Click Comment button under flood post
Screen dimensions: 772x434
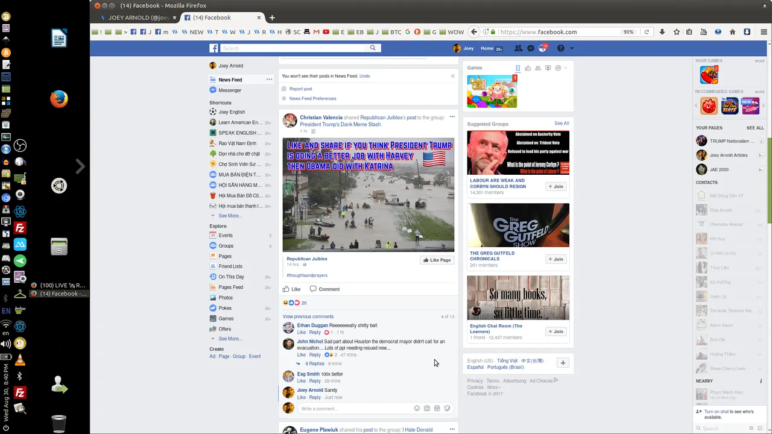(x=324, y=289)
